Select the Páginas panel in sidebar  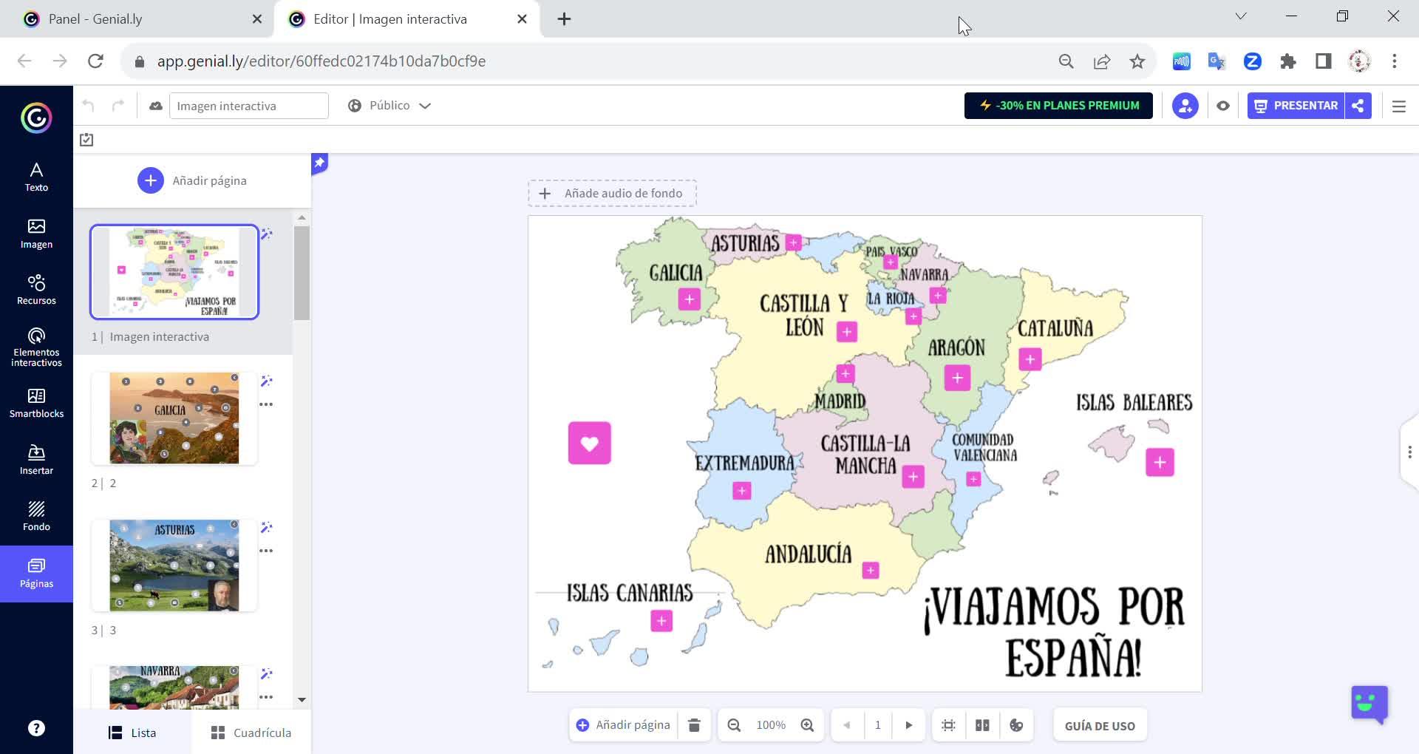[36, 574]
